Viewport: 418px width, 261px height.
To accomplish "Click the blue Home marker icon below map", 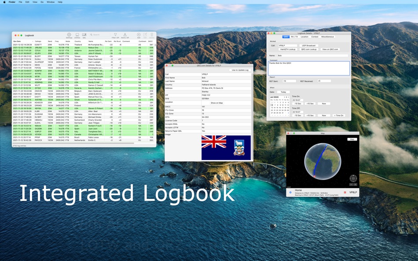I will tap(290, 192).
